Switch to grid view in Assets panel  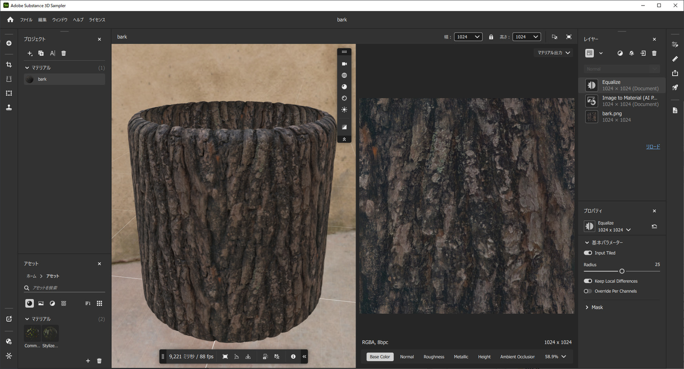tap(99, 303)
